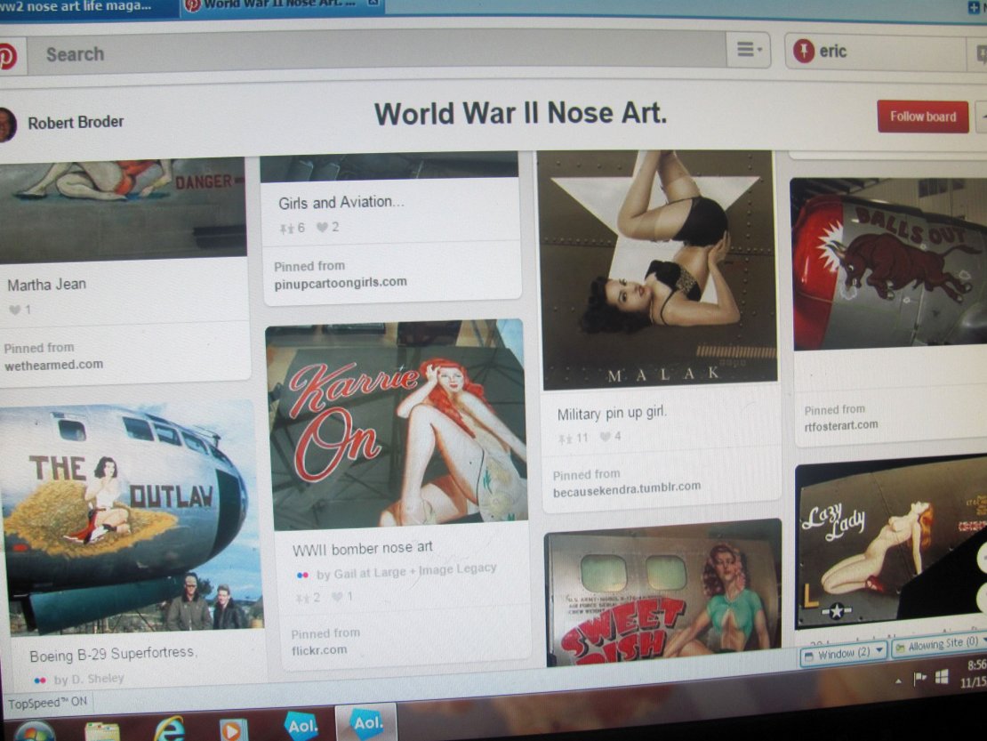This screenshot has height=741, width=987.
Task: Click the Martha Jean pin title
Action: pos(46,285)
